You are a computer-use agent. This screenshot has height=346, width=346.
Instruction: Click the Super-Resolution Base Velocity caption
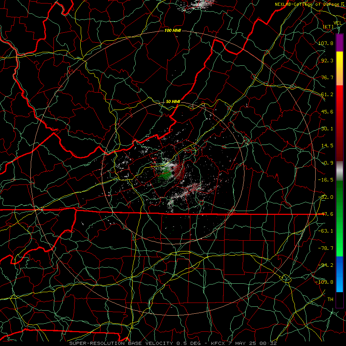coord(173,343)
